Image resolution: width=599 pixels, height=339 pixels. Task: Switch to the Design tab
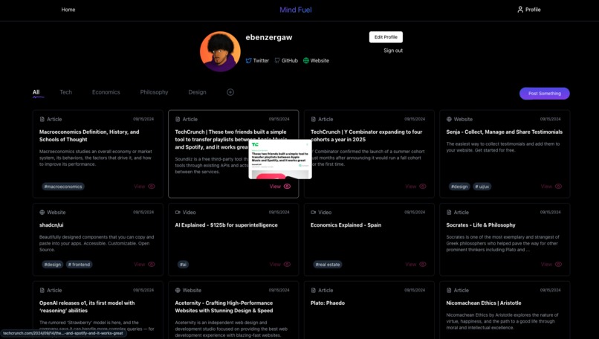point(197,92)
